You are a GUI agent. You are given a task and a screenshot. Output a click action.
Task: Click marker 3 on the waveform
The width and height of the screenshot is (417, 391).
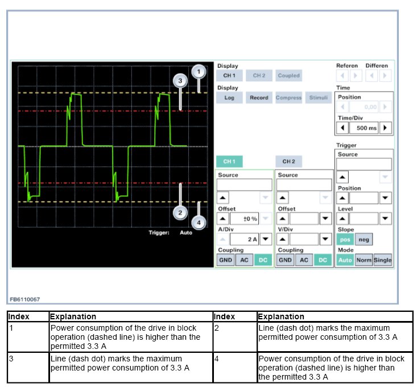pyautogui.click(x=180, y=81)
